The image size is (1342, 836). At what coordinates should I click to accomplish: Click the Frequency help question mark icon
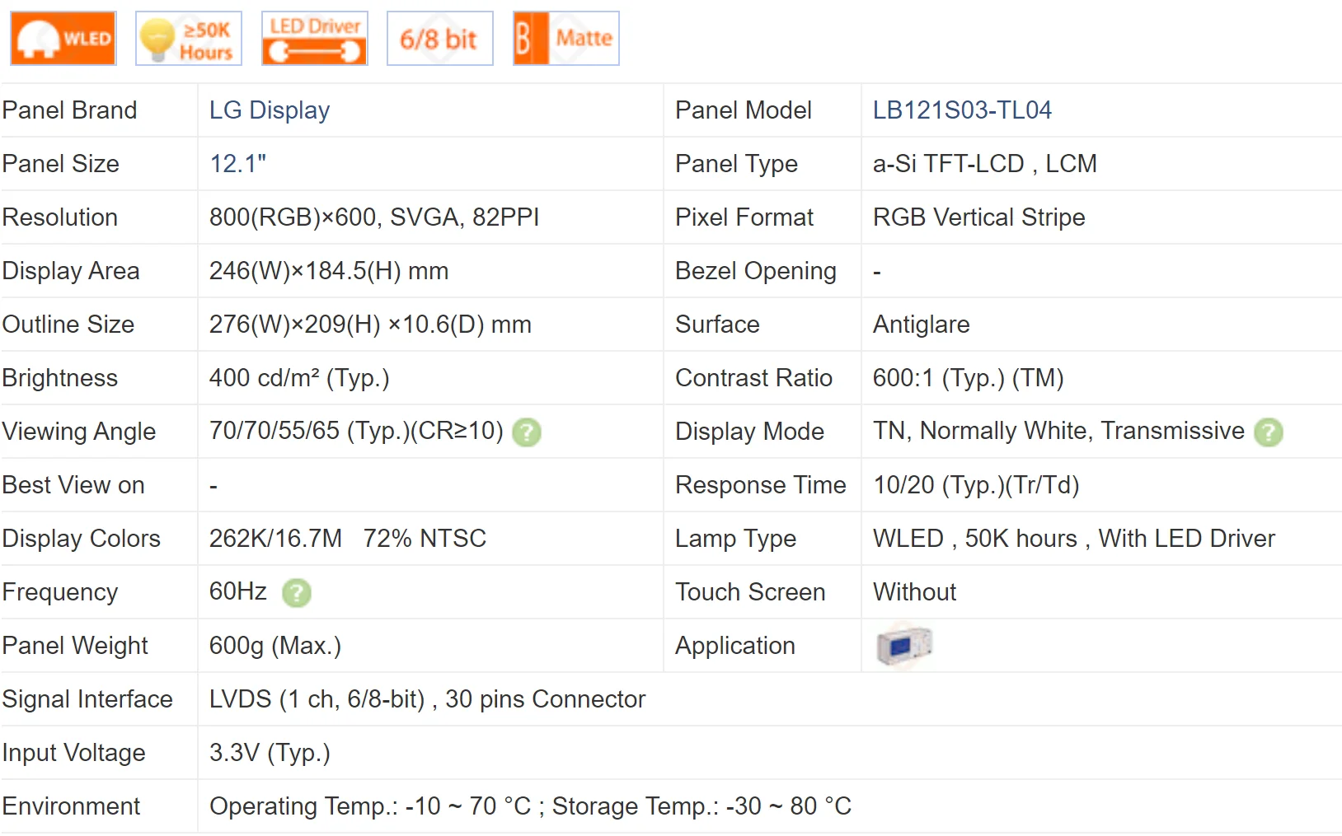click(x=297, y=593)
